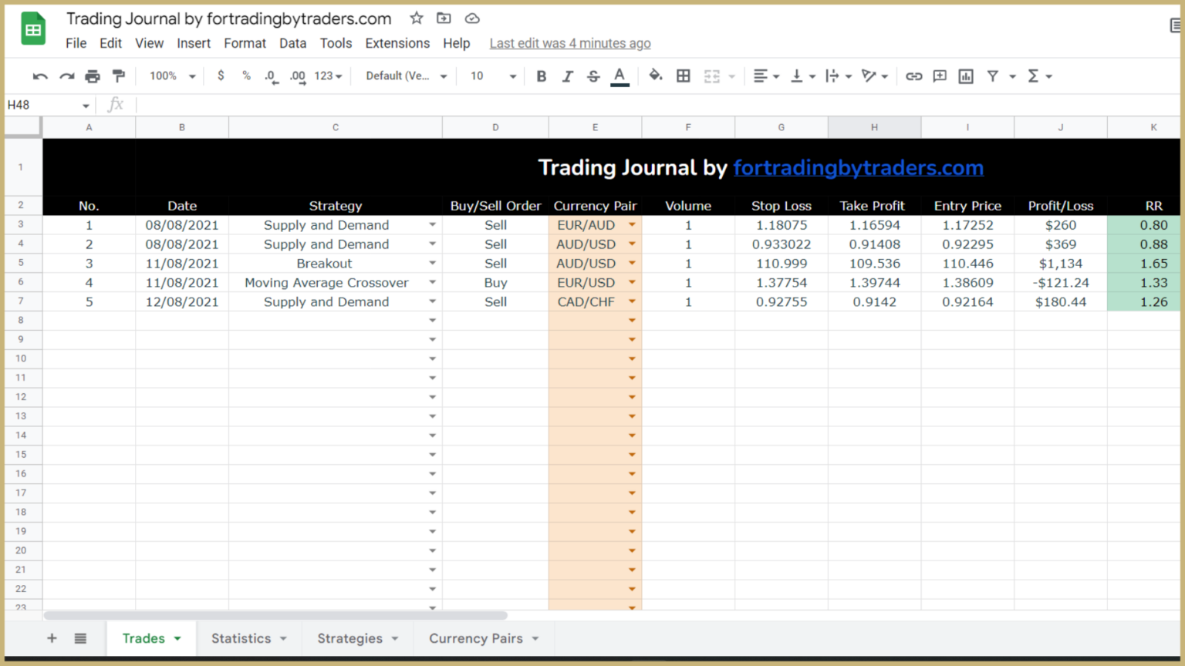
Task: Expand the strategy dropdown for trade 4
Action: coord(433,282)
